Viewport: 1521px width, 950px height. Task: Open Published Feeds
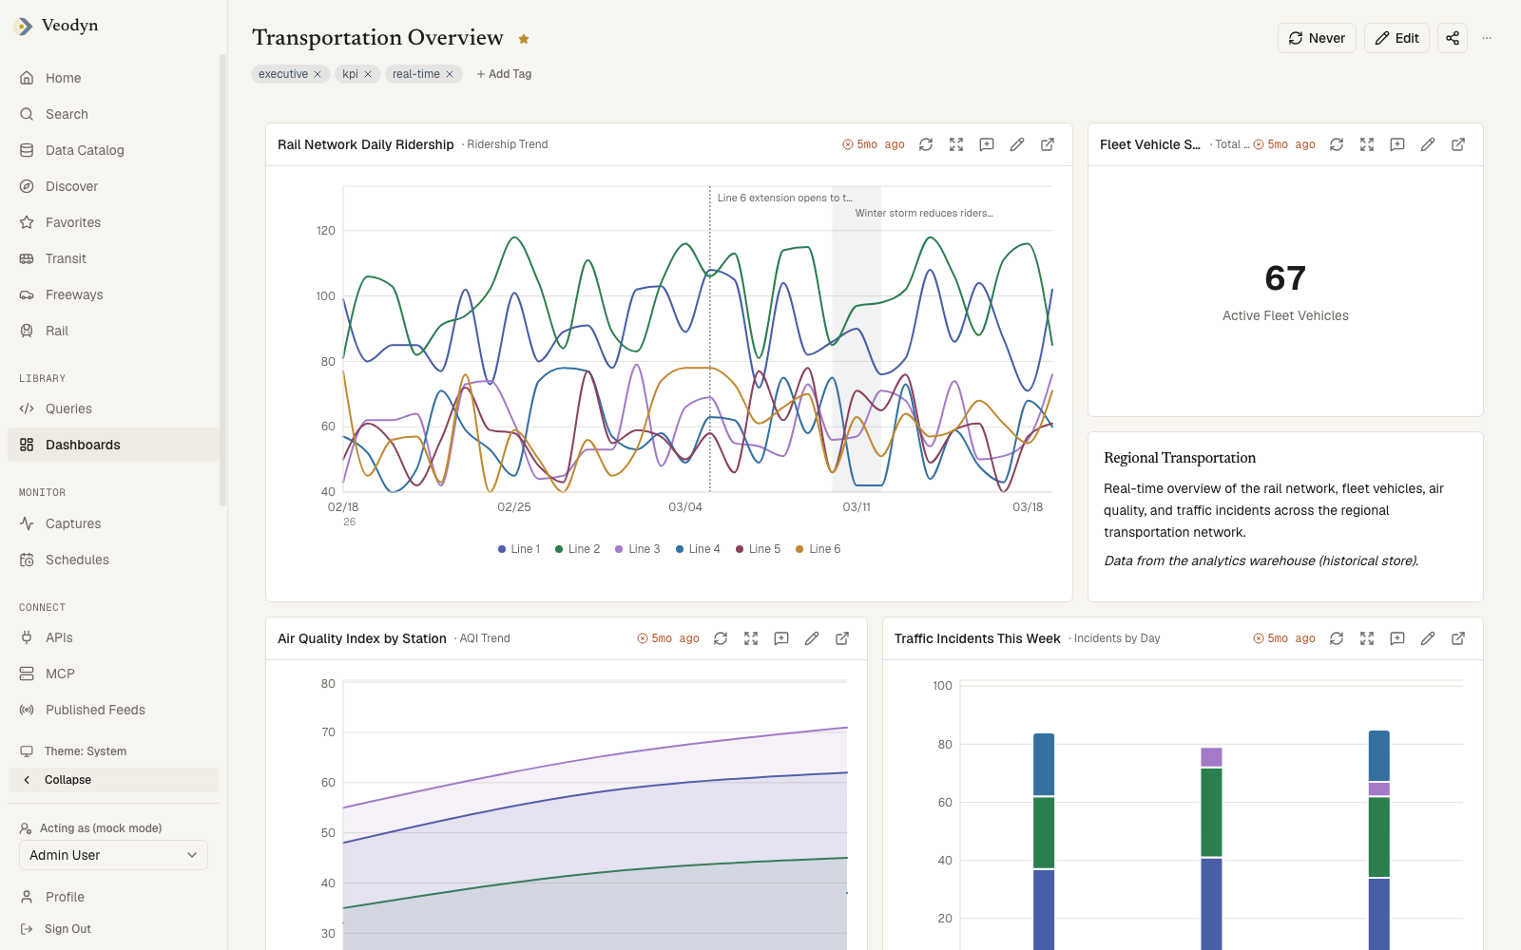113,710
